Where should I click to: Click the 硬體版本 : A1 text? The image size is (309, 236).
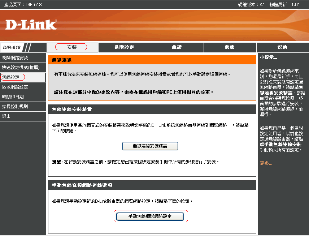[x=252, y=5]
